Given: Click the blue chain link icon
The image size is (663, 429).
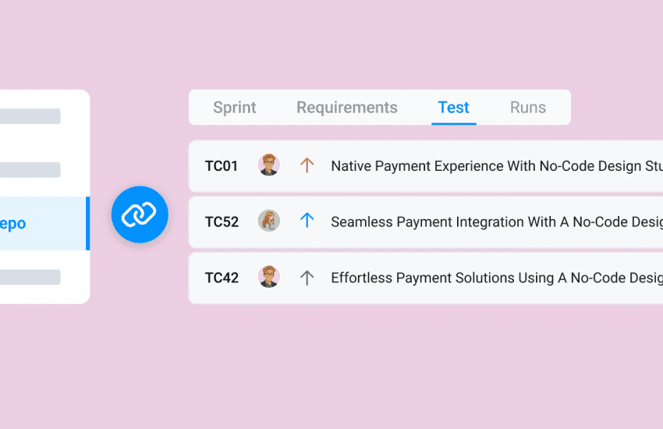Looking at the screenshot, I should click(x=140, y=214).
